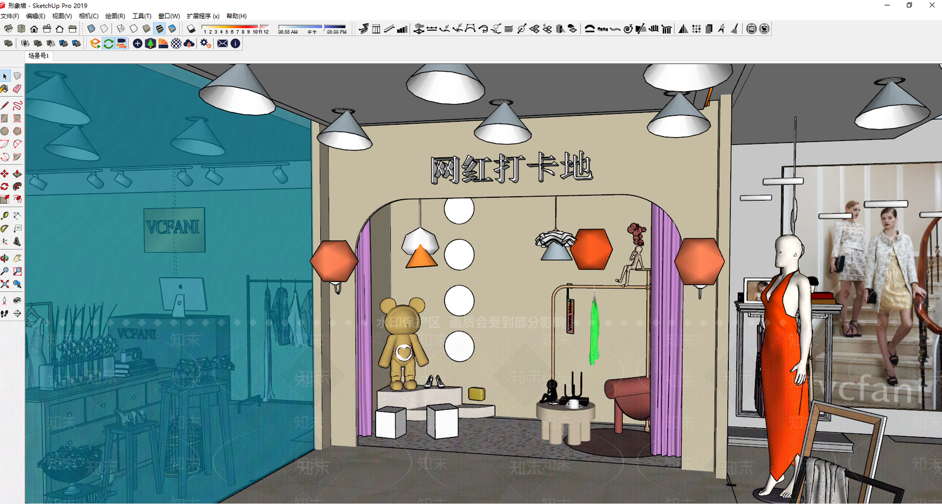Choose the Offset tool

pos(17,200)
